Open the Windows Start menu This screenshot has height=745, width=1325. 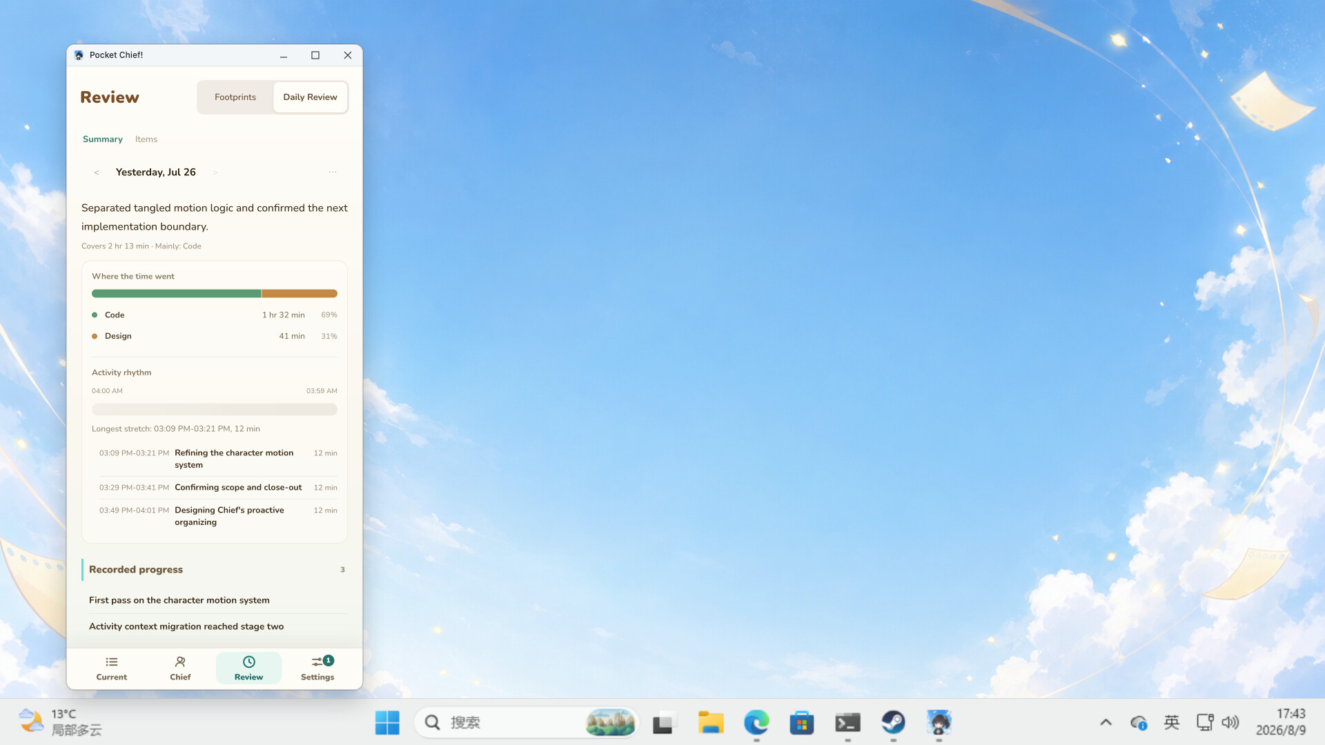tap(387, 723)
